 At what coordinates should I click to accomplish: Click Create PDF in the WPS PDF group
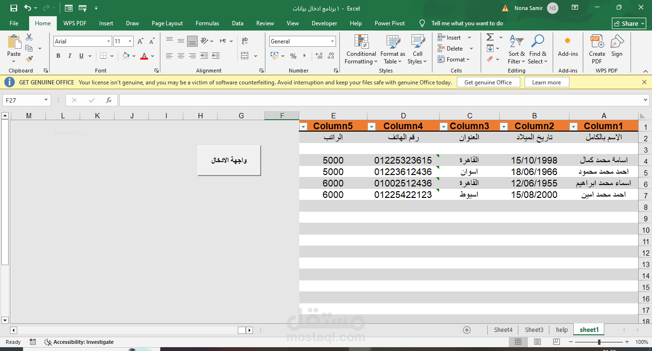[597, 49]
